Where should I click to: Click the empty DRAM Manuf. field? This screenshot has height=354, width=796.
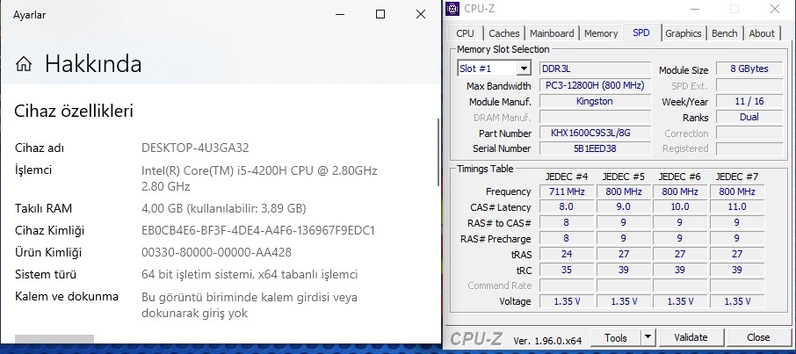(595, 117)
